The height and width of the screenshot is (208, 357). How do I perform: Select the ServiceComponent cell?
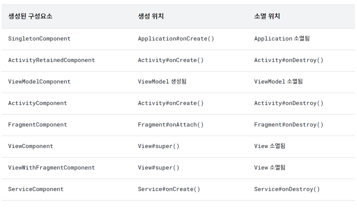coord(36,189)
